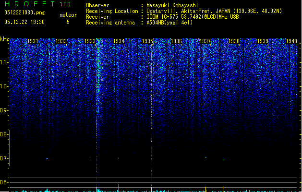Click the 1931 time marker
302x192 pixels.
click(x=33, y=41)
